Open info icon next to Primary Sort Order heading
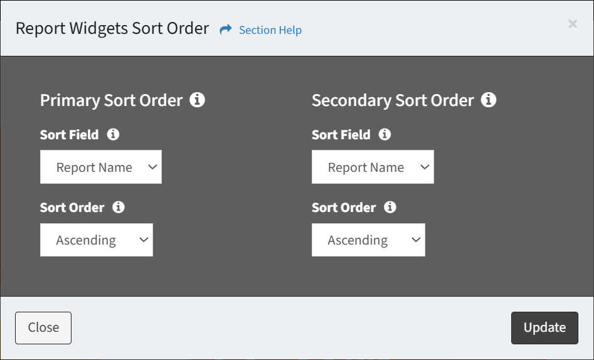Image resolution: width=594 pixels, height=360 pixels. coord(198,100)
